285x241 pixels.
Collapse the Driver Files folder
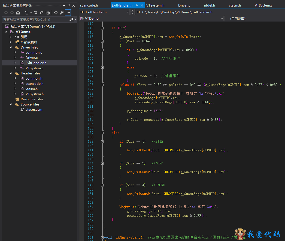coord(11,47)
